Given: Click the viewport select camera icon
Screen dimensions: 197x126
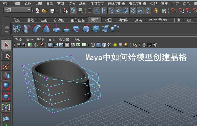Looking at the screenshot, I should (x=19, y=45).
